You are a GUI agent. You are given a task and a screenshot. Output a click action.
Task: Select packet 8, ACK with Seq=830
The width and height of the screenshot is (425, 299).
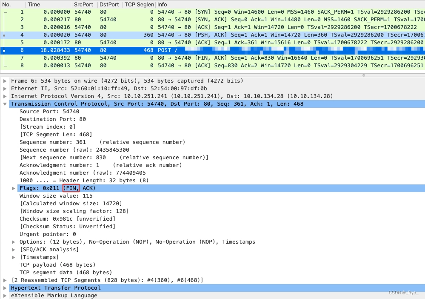point(213,66)
